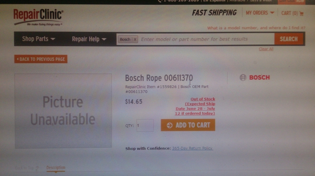Image resolution: width=315 pixels, height=176 pixels.
Task: Focus the quantity input field
Action: tap(145, 125)
